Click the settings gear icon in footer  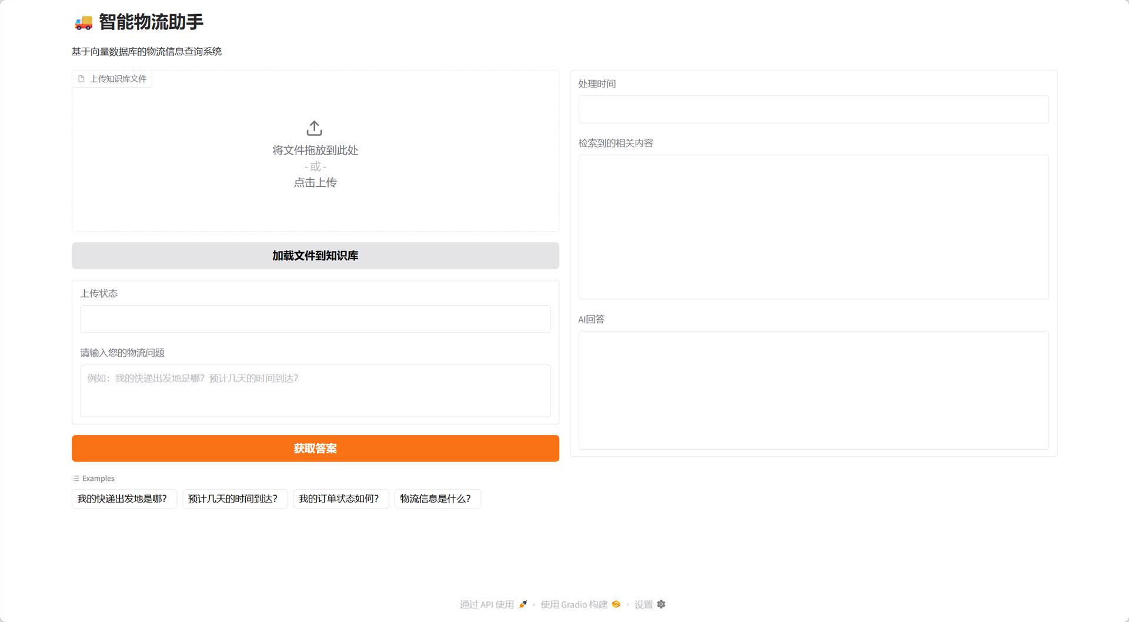click(661, 604)
